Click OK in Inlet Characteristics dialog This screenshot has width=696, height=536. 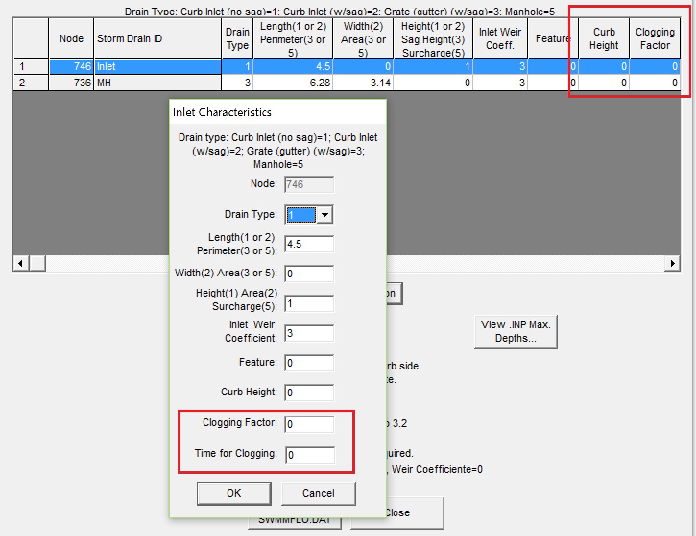tap(234, 493)
